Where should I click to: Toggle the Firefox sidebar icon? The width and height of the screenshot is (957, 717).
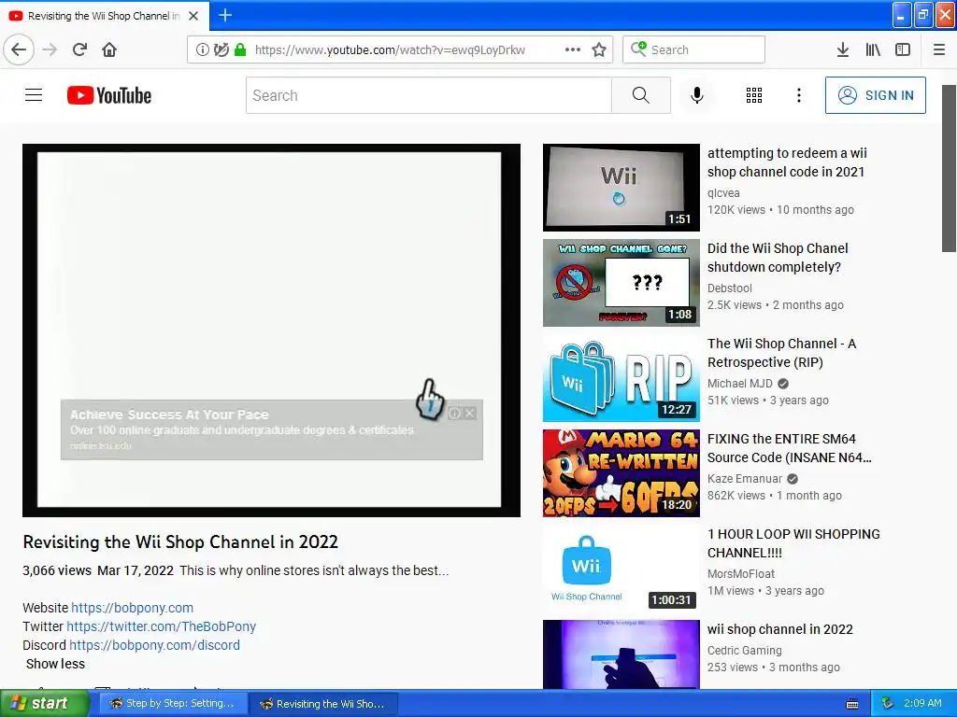click(x=903, y=49)
